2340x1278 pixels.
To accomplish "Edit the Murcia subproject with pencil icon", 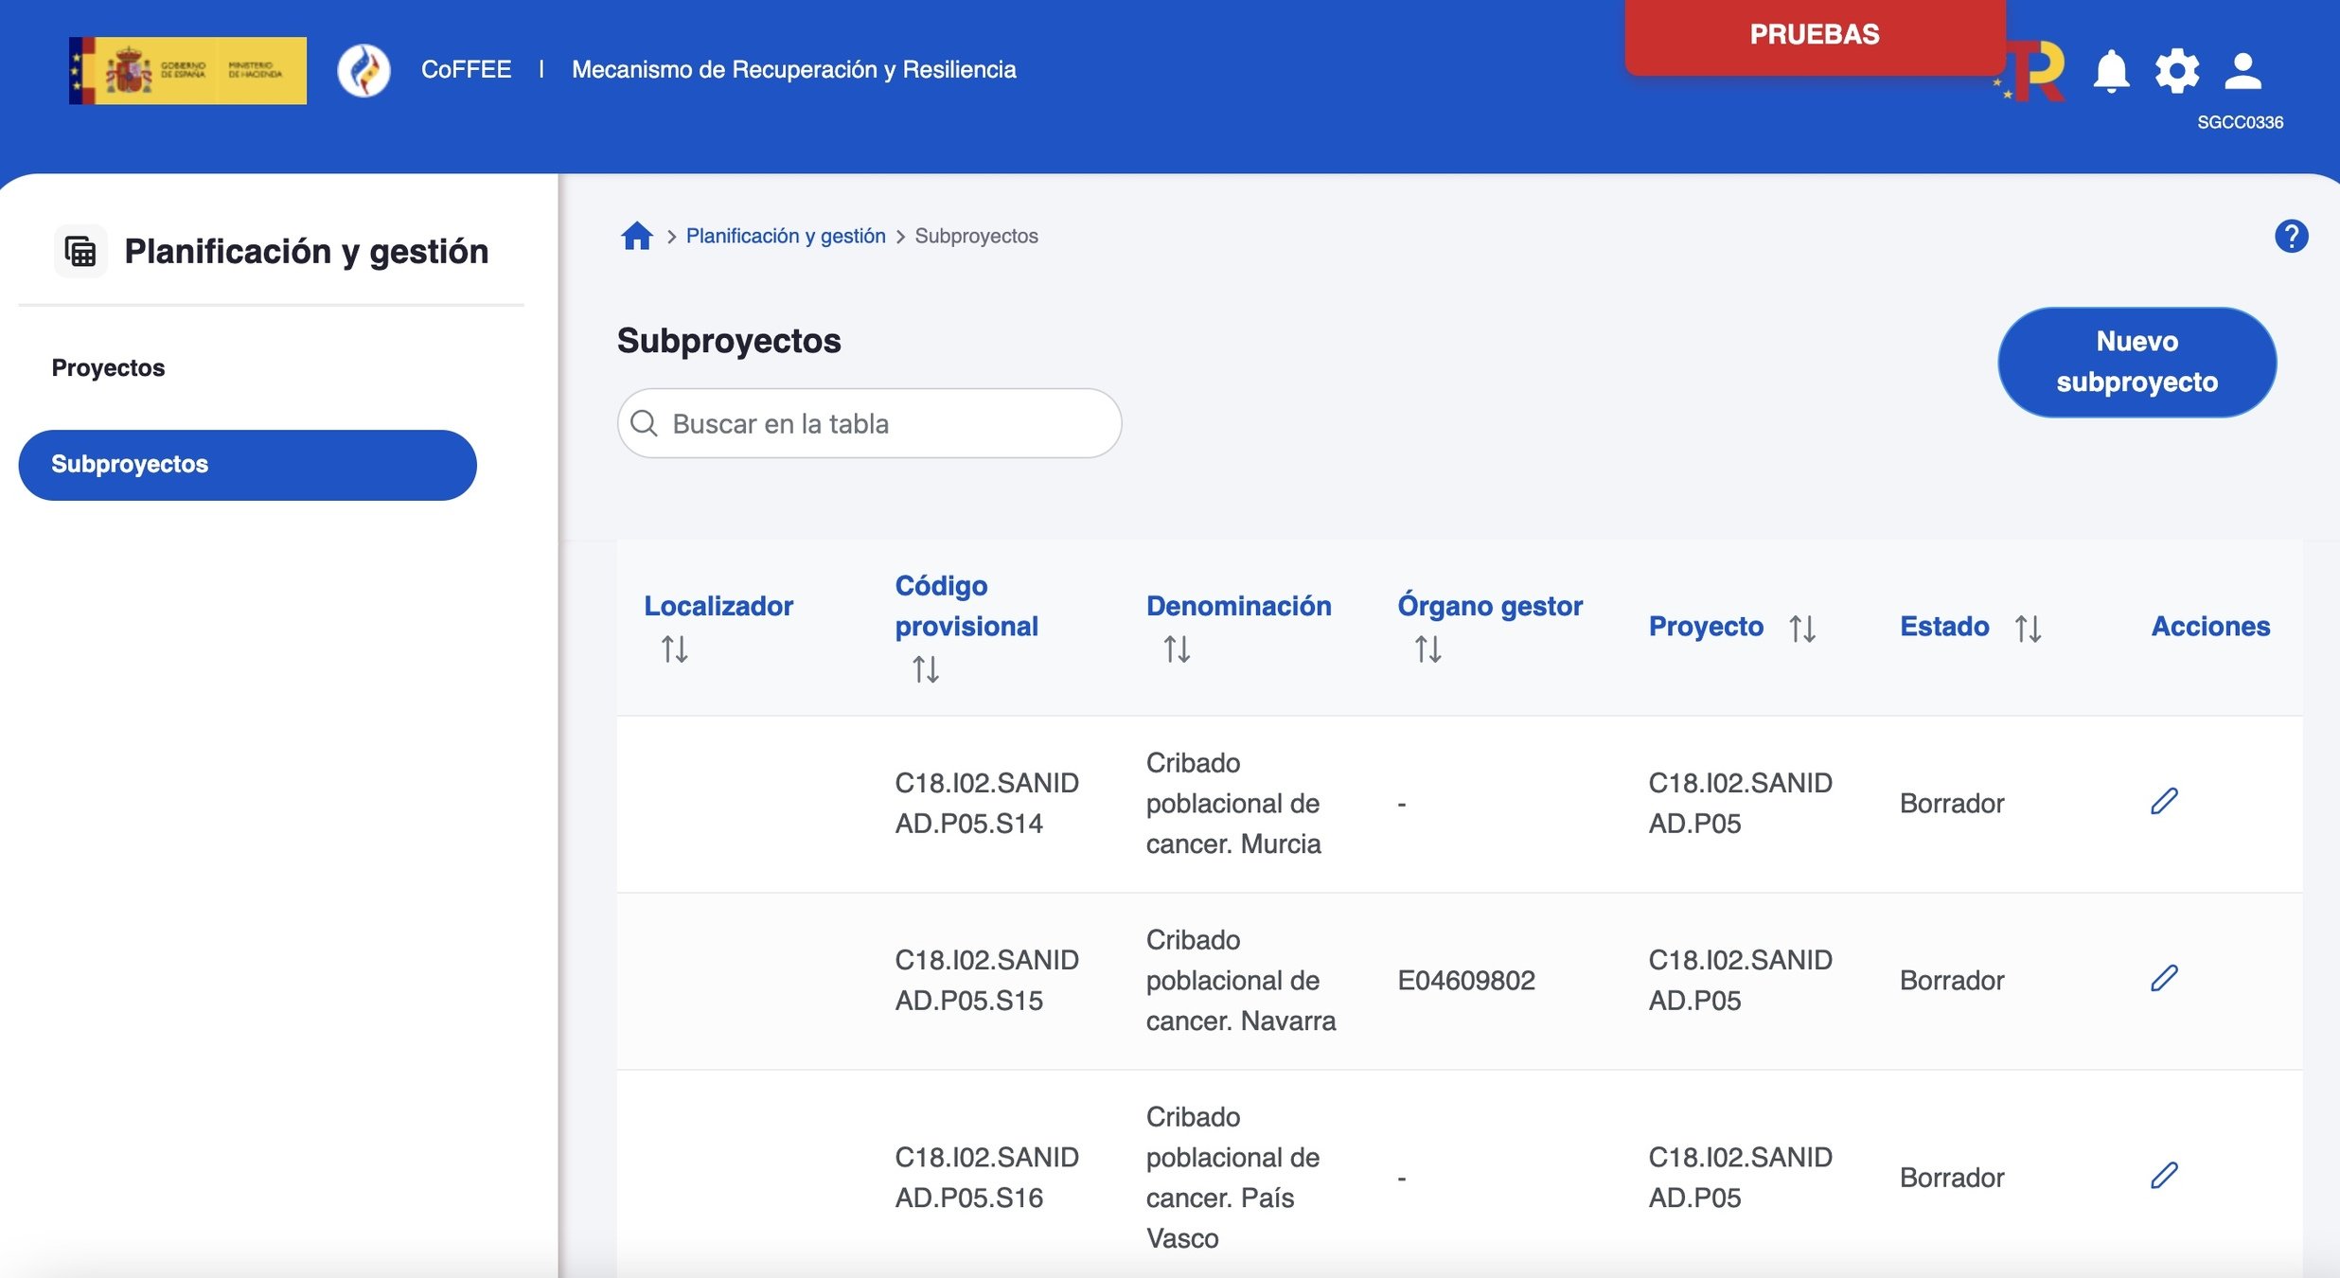I will pos(2164,802).
